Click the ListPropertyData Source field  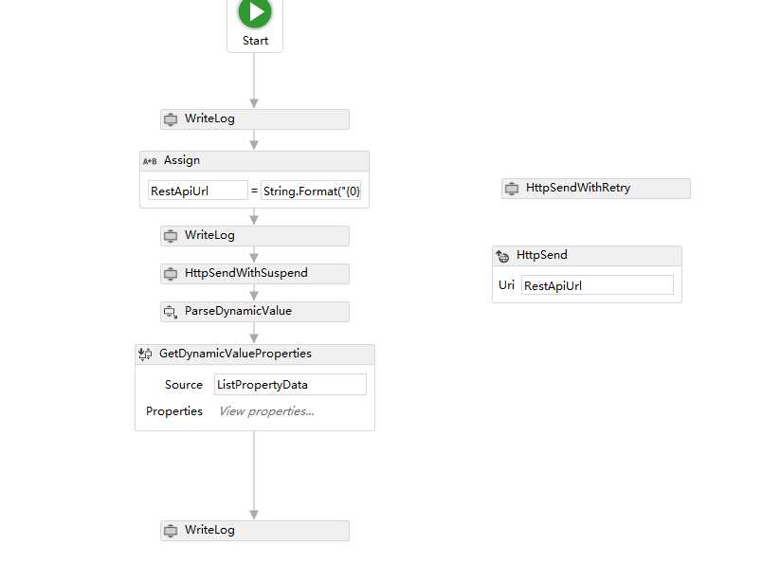290,384
